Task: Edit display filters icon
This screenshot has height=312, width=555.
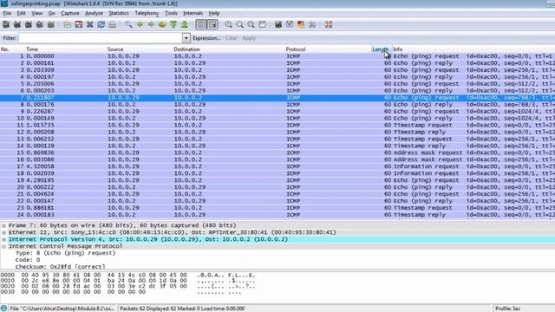Action: [290, 24]
